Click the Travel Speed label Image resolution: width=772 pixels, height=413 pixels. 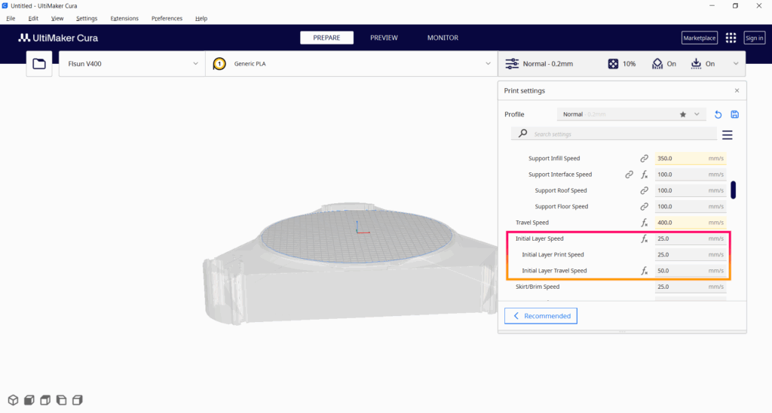[532, 223]
